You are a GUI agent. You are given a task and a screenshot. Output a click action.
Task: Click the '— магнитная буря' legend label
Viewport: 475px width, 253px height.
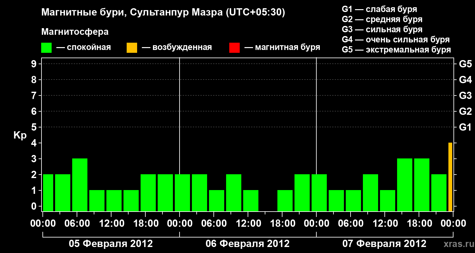coord(282,47)
